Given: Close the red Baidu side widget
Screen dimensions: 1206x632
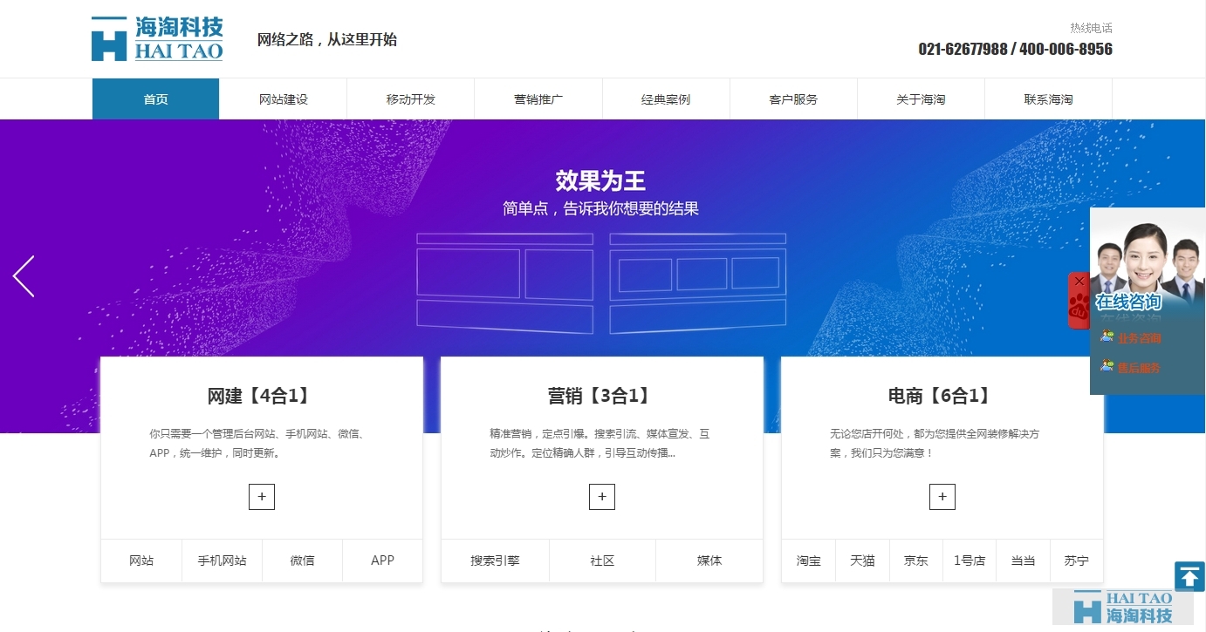Looking at the screenshot, I should point(1079,282).
